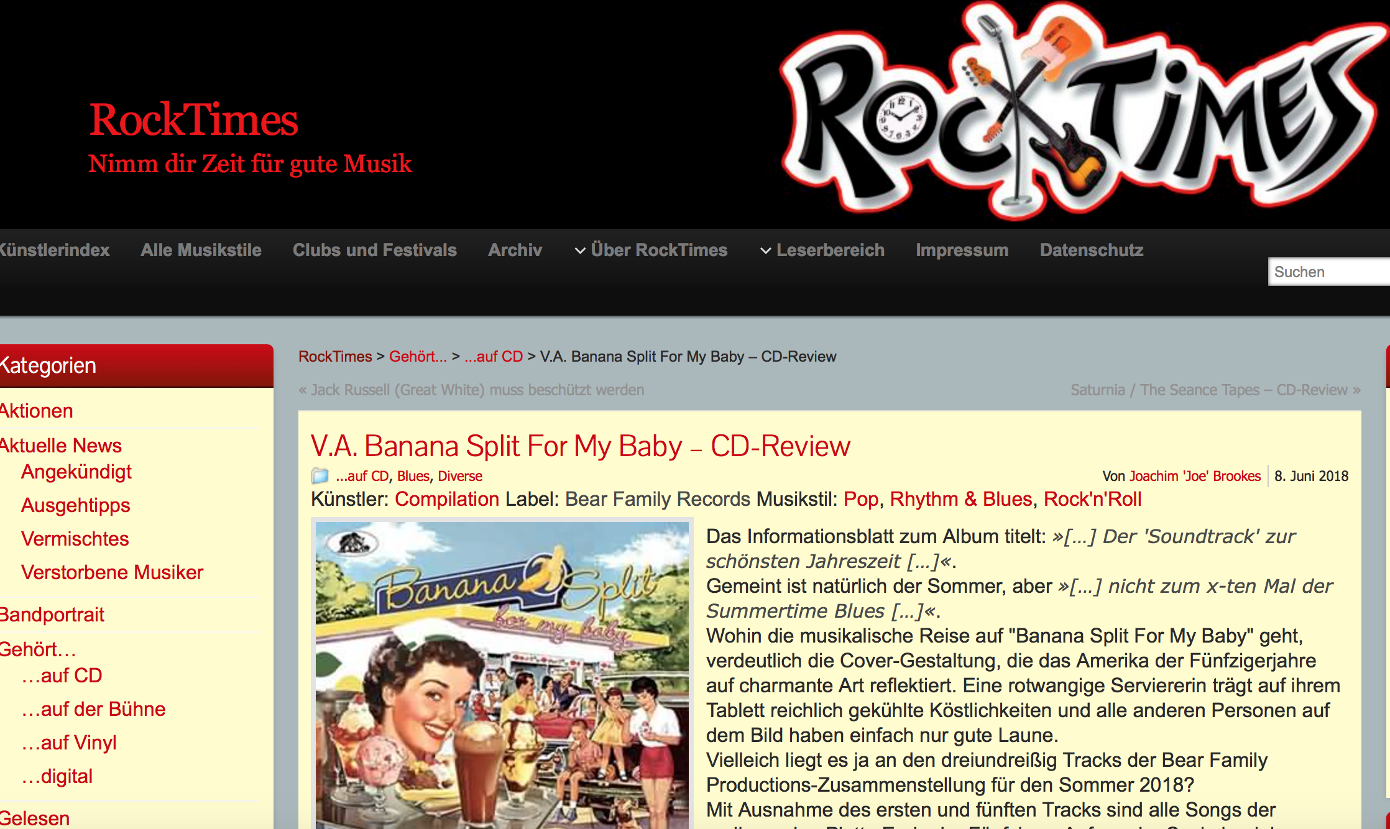Click the RockTimes site title text
The image size is (1390, 829).
click(x=194, y=119)
